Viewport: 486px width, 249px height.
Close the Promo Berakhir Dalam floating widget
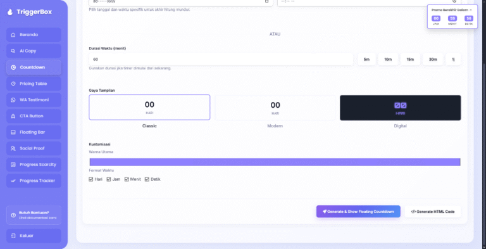click(471, 10)
